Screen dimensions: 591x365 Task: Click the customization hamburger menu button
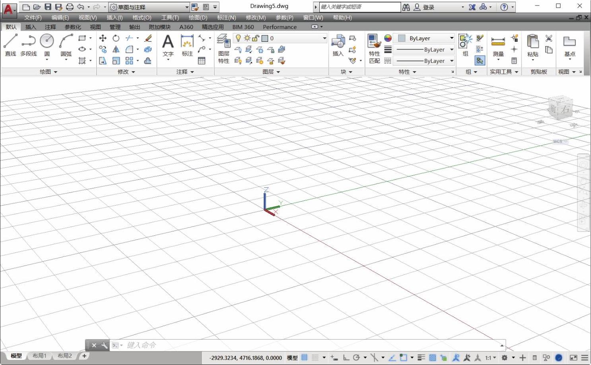(x=585, y=357)
